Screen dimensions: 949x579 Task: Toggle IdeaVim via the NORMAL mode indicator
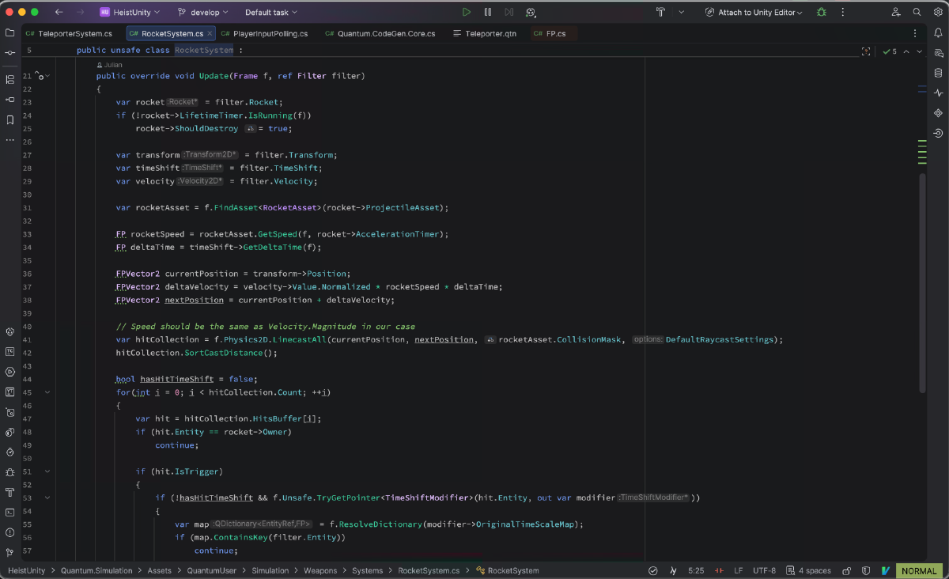coord(918,570)
